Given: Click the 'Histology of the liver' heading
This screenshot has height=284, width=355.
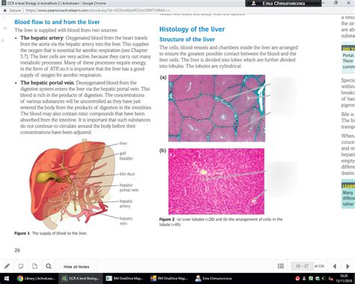Looking at the screenshot, I should 192,29.
